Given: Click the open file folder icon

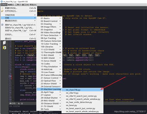Looking at the screenshot, I should [x=2, y=11].
